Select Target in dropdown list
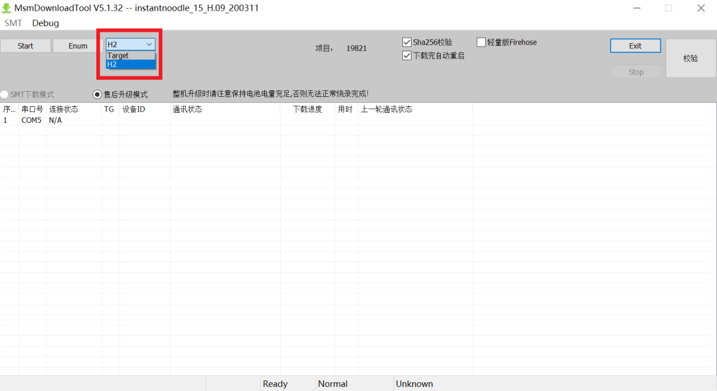The image size is (717, 391). pyautogui.click(x=130, y=55)
